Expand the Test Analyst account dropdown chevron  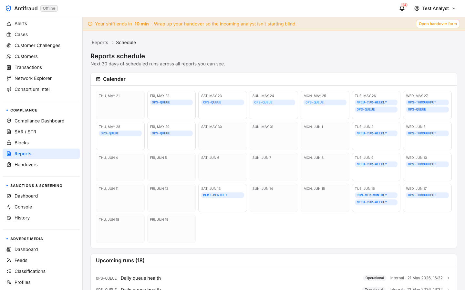[x=454, y=8]
